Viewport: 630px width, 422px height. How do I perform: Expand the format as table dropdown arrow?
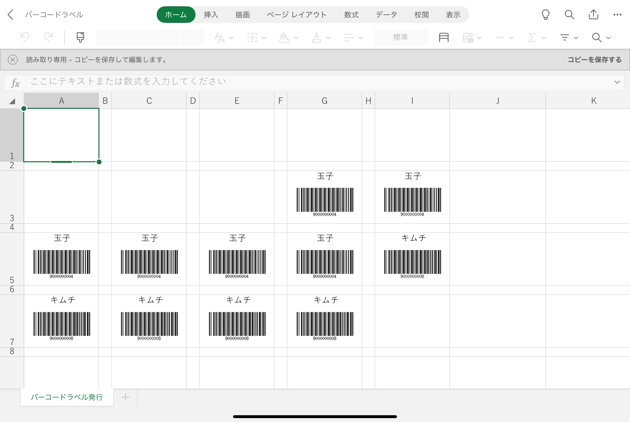point(479,38)
